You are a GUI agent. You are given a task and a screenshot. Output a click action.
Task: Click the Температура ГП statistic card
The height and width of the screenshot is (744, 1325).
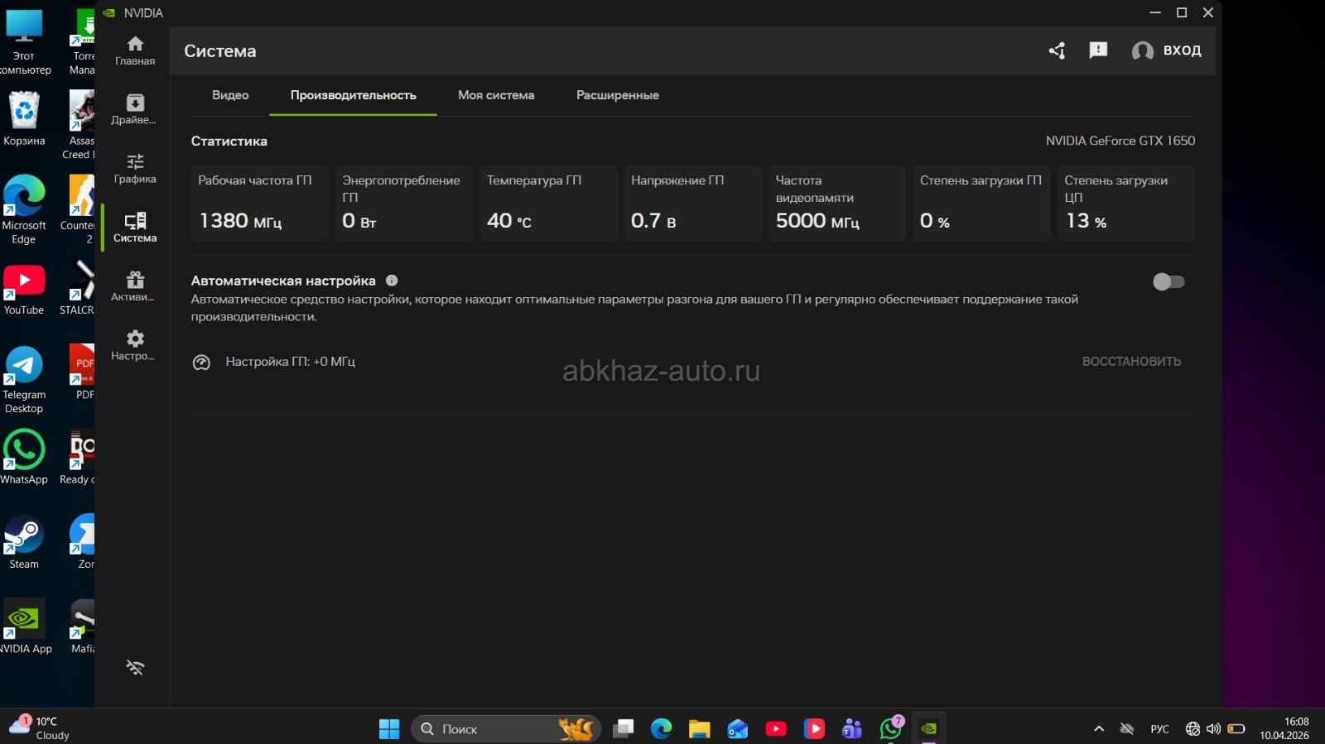coord(548,204)
